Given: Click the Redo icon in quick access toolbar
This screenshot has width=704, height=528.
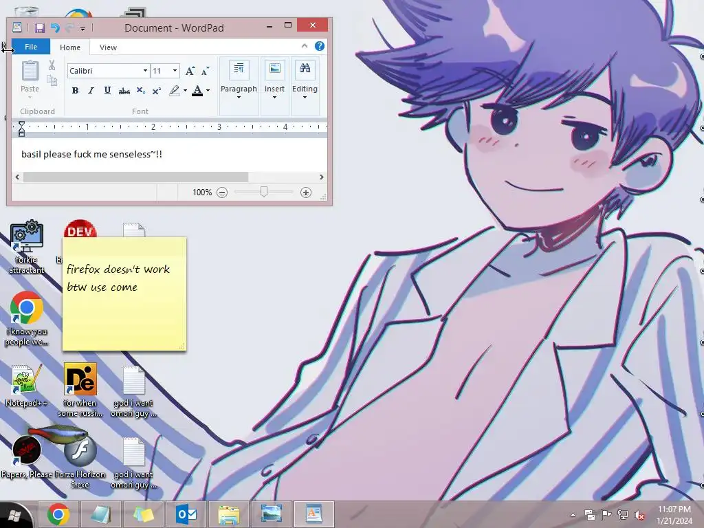Looking at the screenshot, I should [69, 28].
